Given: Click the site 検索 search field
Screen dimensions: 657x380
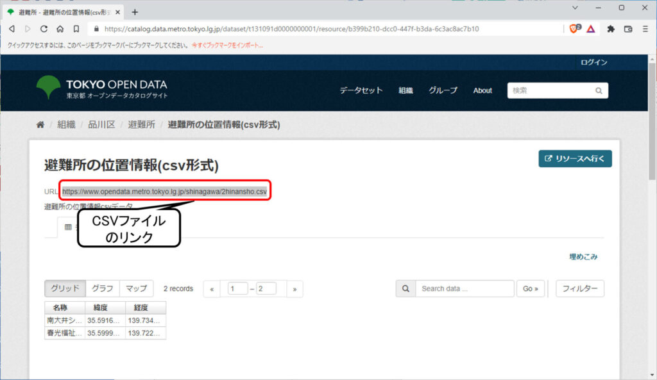Looking at the screenshot, I should pyautogui.click(x=550, y=90).
